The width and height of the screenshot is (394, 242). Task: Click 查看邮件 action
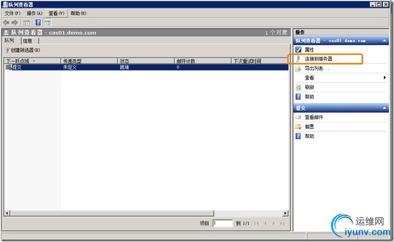pos(314,117)
